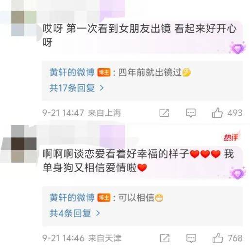This screenshot has height=249, width=250.
Task: Select the comment text 哎呀 第一次看到女朋友出镜
Action: [107, 29]
